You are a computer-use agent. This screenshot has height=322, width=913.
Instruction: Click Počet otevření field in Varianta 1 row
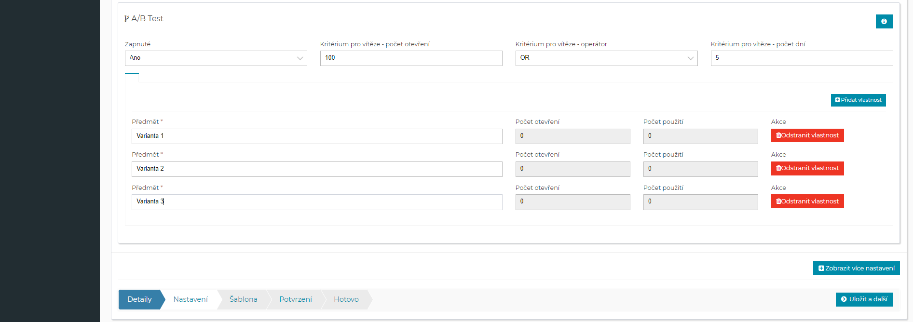click(572, 136)
